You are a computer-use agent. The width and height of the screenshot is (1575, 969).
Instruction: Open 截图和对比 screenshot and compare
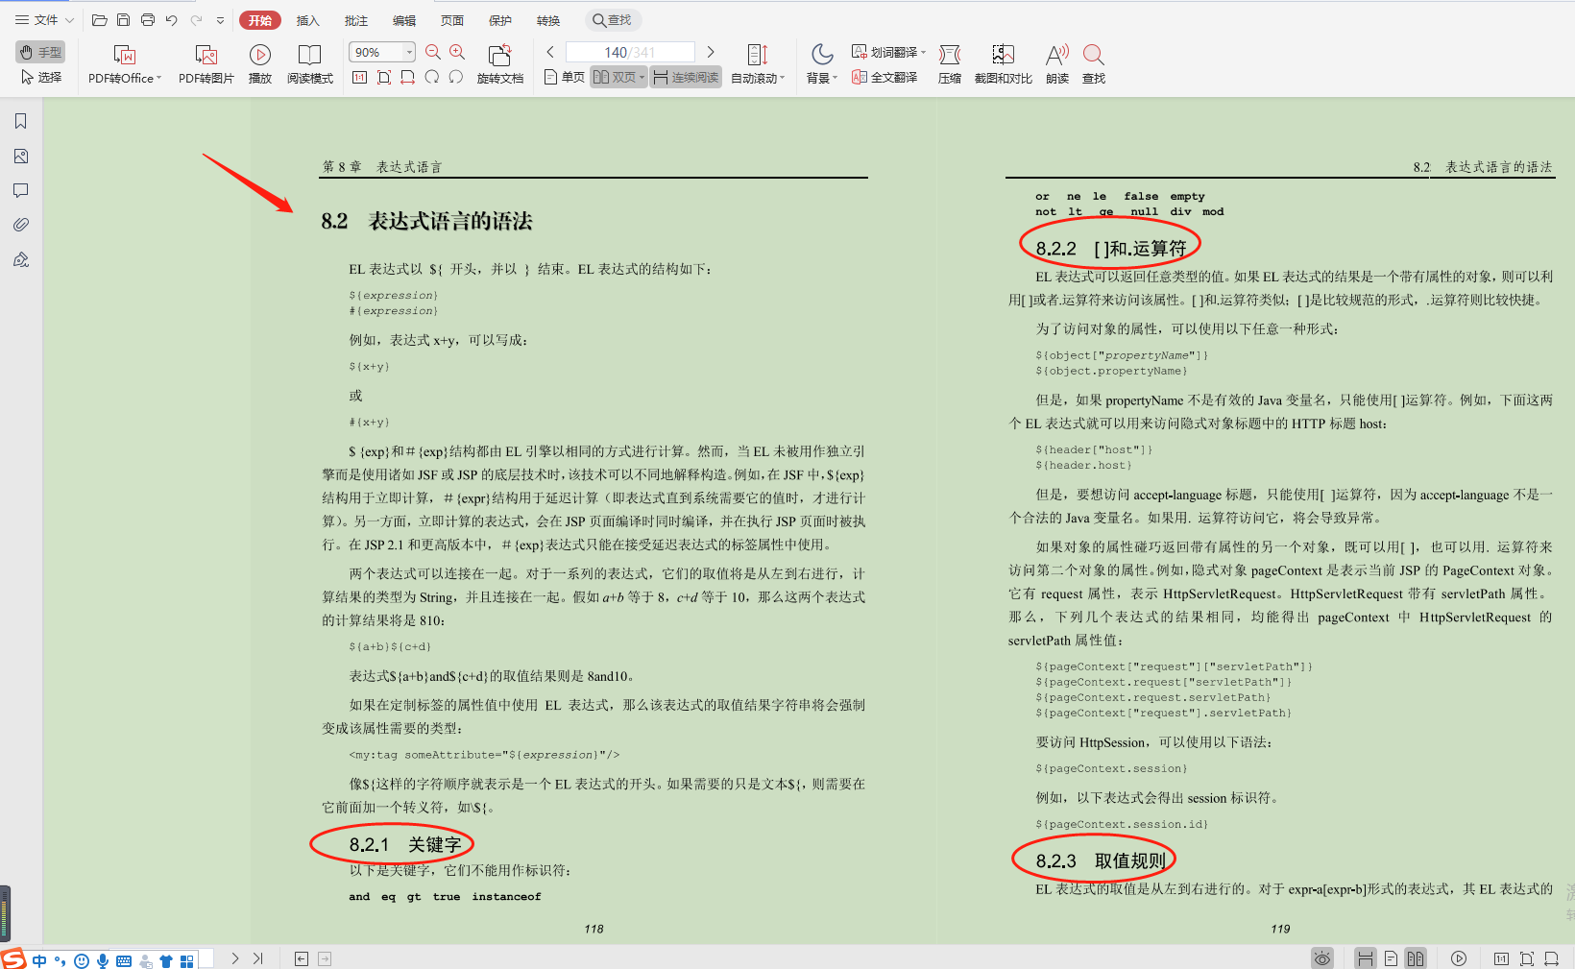[x=1004, y=64]
